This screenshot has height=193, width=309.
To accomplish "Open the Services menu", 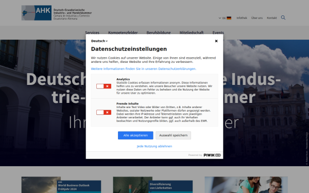I will (x=92, y=33).
